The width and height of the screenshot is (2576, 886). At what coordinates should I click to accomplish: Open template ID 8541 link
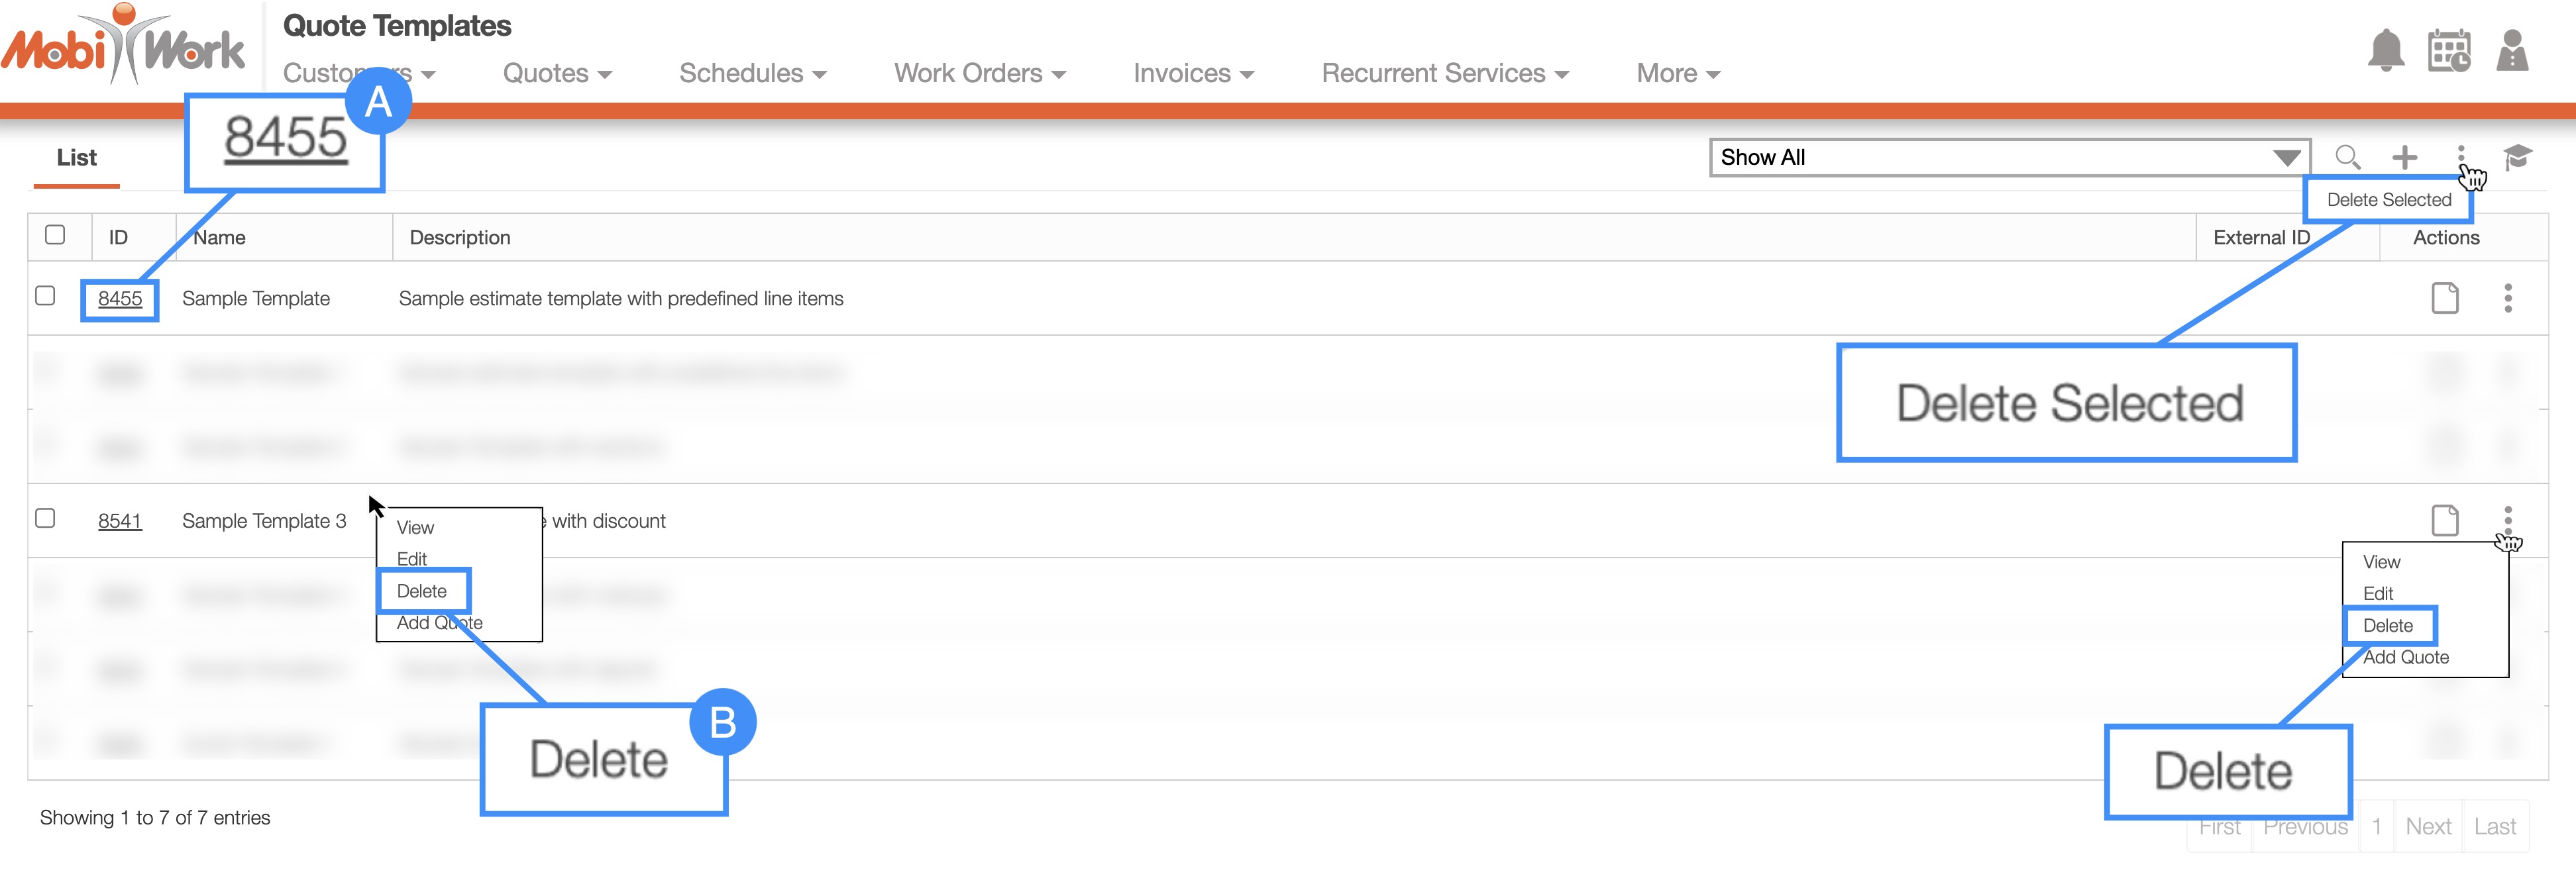click(x=120, y=521)
